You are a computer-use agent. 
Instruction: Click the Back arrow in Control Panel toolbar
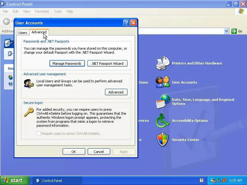point(6,21)
